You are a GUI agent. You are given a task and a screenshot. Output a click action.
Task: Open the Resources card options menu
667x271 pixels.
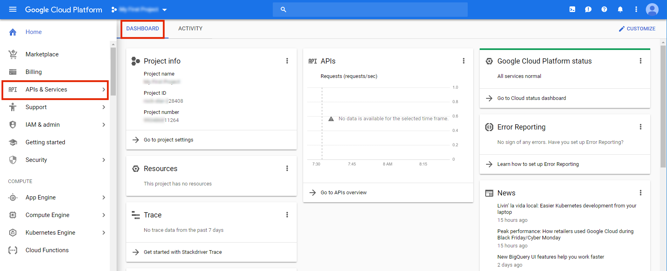tap(287, 168)
